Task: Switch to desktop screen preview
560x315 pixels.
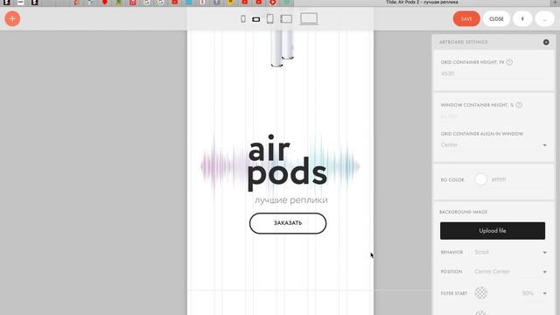Action: pyautogui.click(x=309, y=18)
